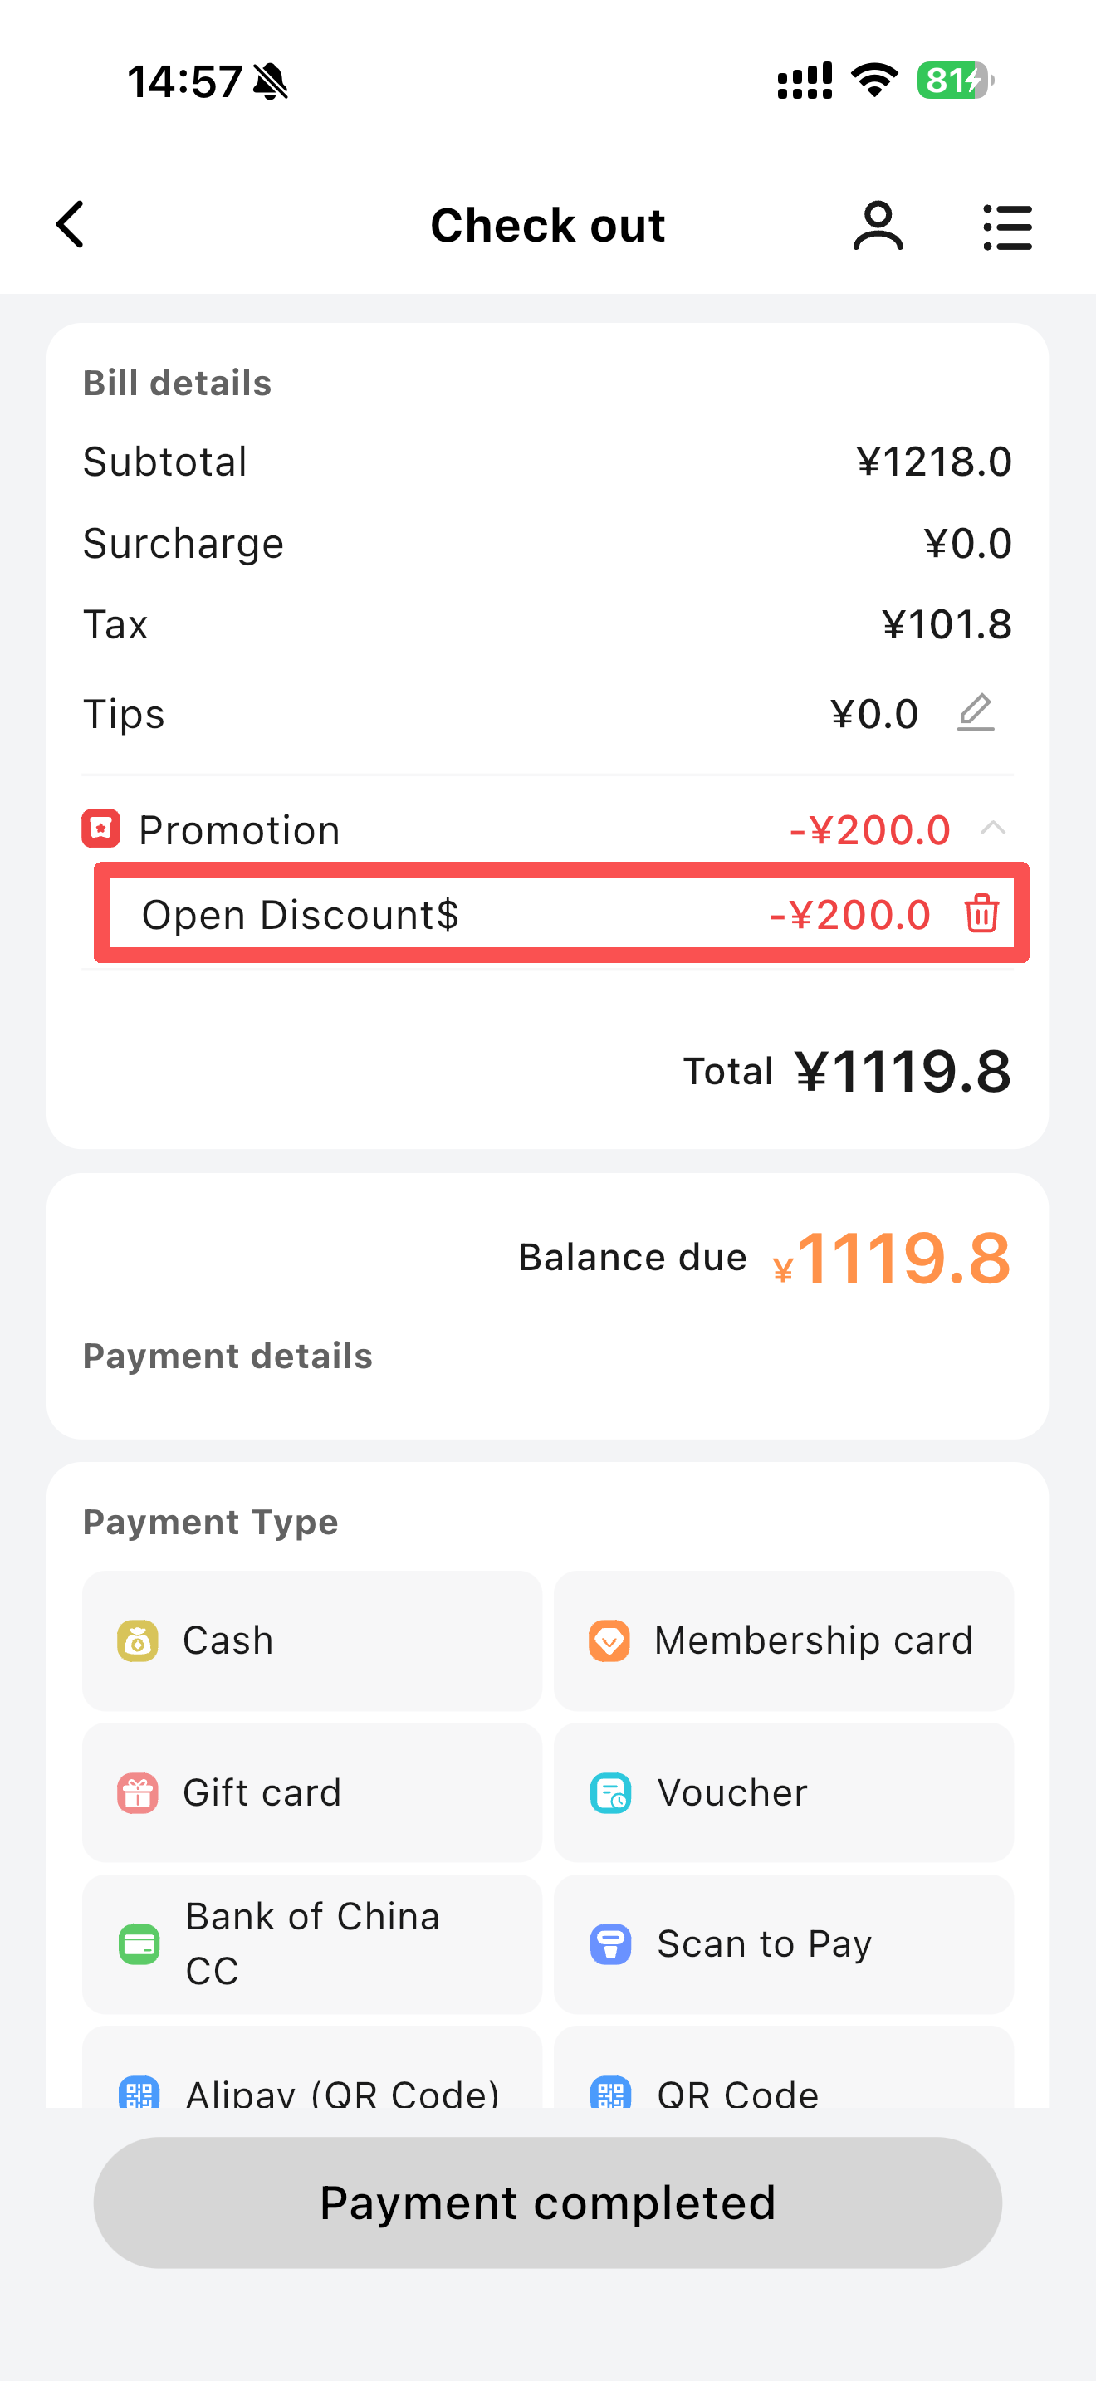This screenshot has height=2381, width=1096.
Task: Open the list menu icon
Action: pos(1006,227)
